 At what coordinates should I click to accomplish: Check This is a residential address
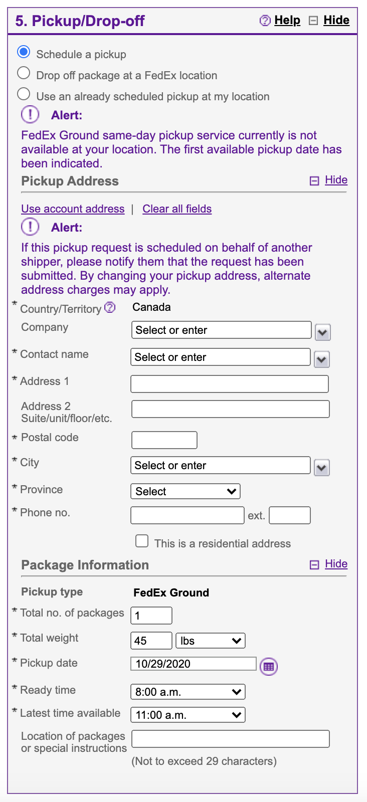coord(142,541)
